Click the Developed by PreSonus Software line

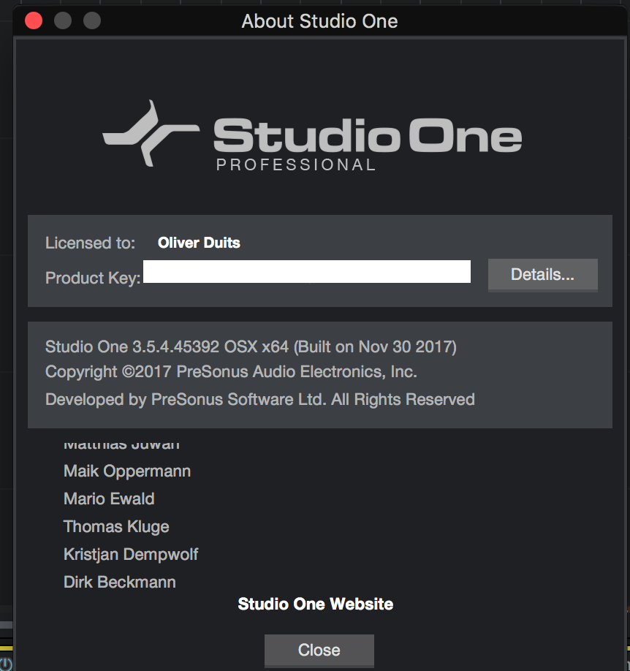[260, 399]
